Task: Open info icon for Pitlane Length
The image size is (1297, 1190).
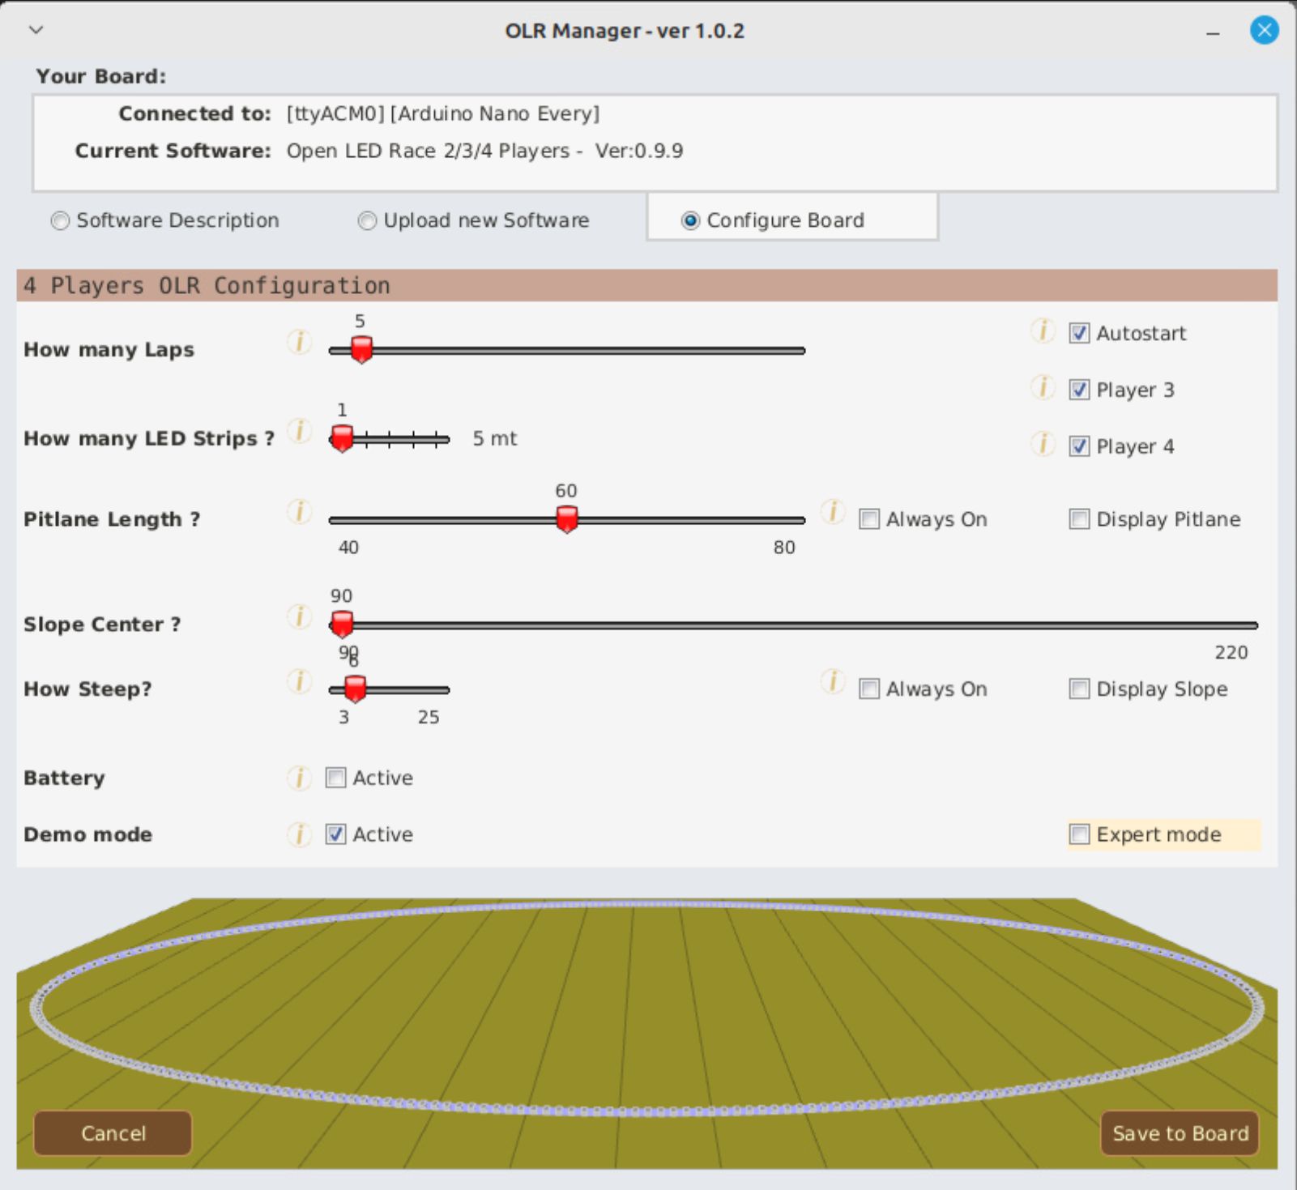Action: [x=299, y=512]
